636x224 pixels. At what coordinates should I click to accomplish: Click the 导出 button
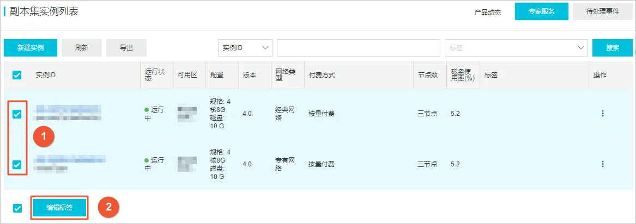(126, 48)
